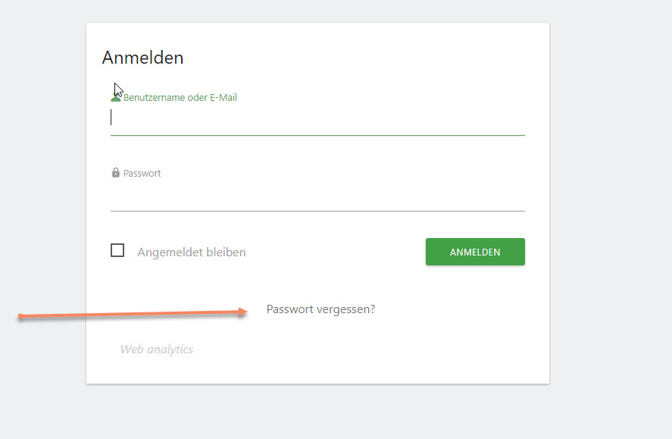This screenshot has width=672, height=439.
Task: Click the green underline of the username field
Action: 317,135
